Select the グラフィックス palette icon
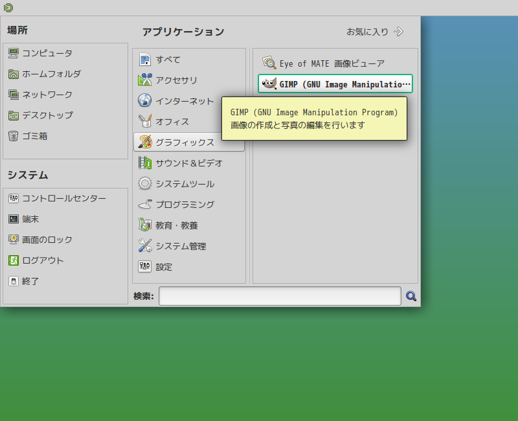The height and width of the screenshot is (421, 518). 144,142
